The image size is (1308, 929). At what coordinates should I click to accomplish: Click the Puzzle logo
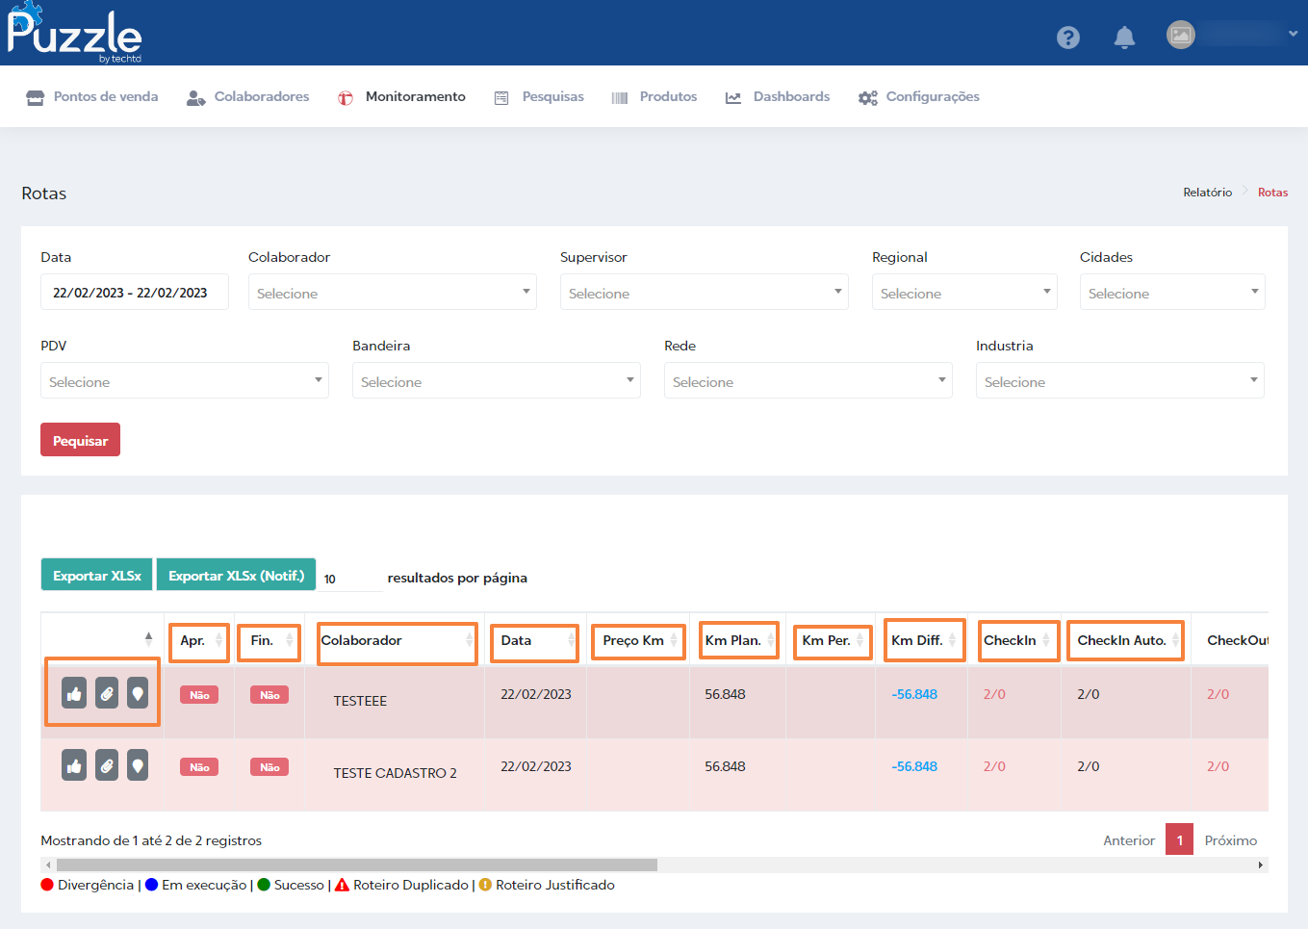click(75, 34)
